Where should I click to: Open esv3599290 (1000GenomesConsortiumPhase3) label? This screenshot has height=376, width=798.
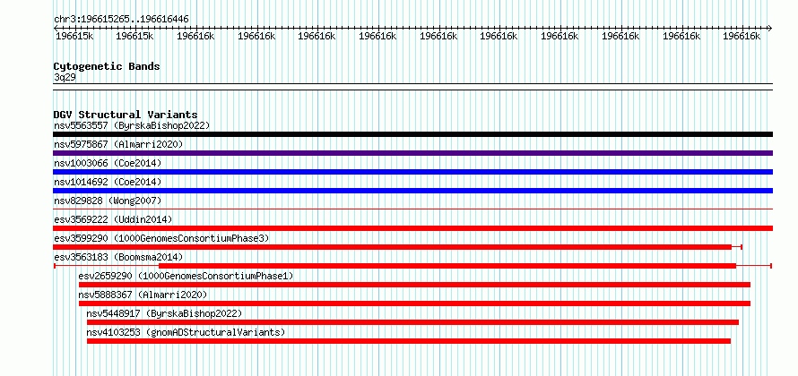click(x=161, y=238)
